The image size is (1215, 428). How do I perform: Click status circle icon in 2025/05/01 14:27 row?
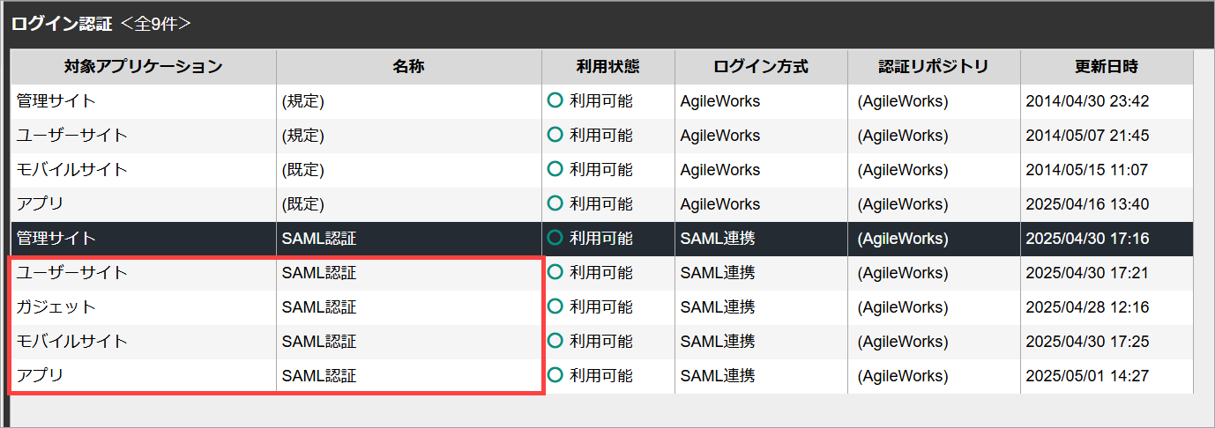click(555, 375)
